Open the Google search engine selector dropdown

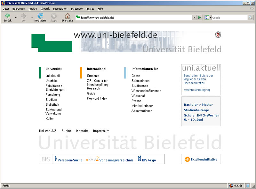click(208, 18)
